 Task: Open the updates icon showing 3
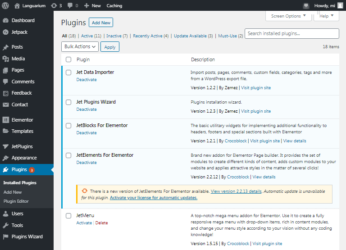54,6
